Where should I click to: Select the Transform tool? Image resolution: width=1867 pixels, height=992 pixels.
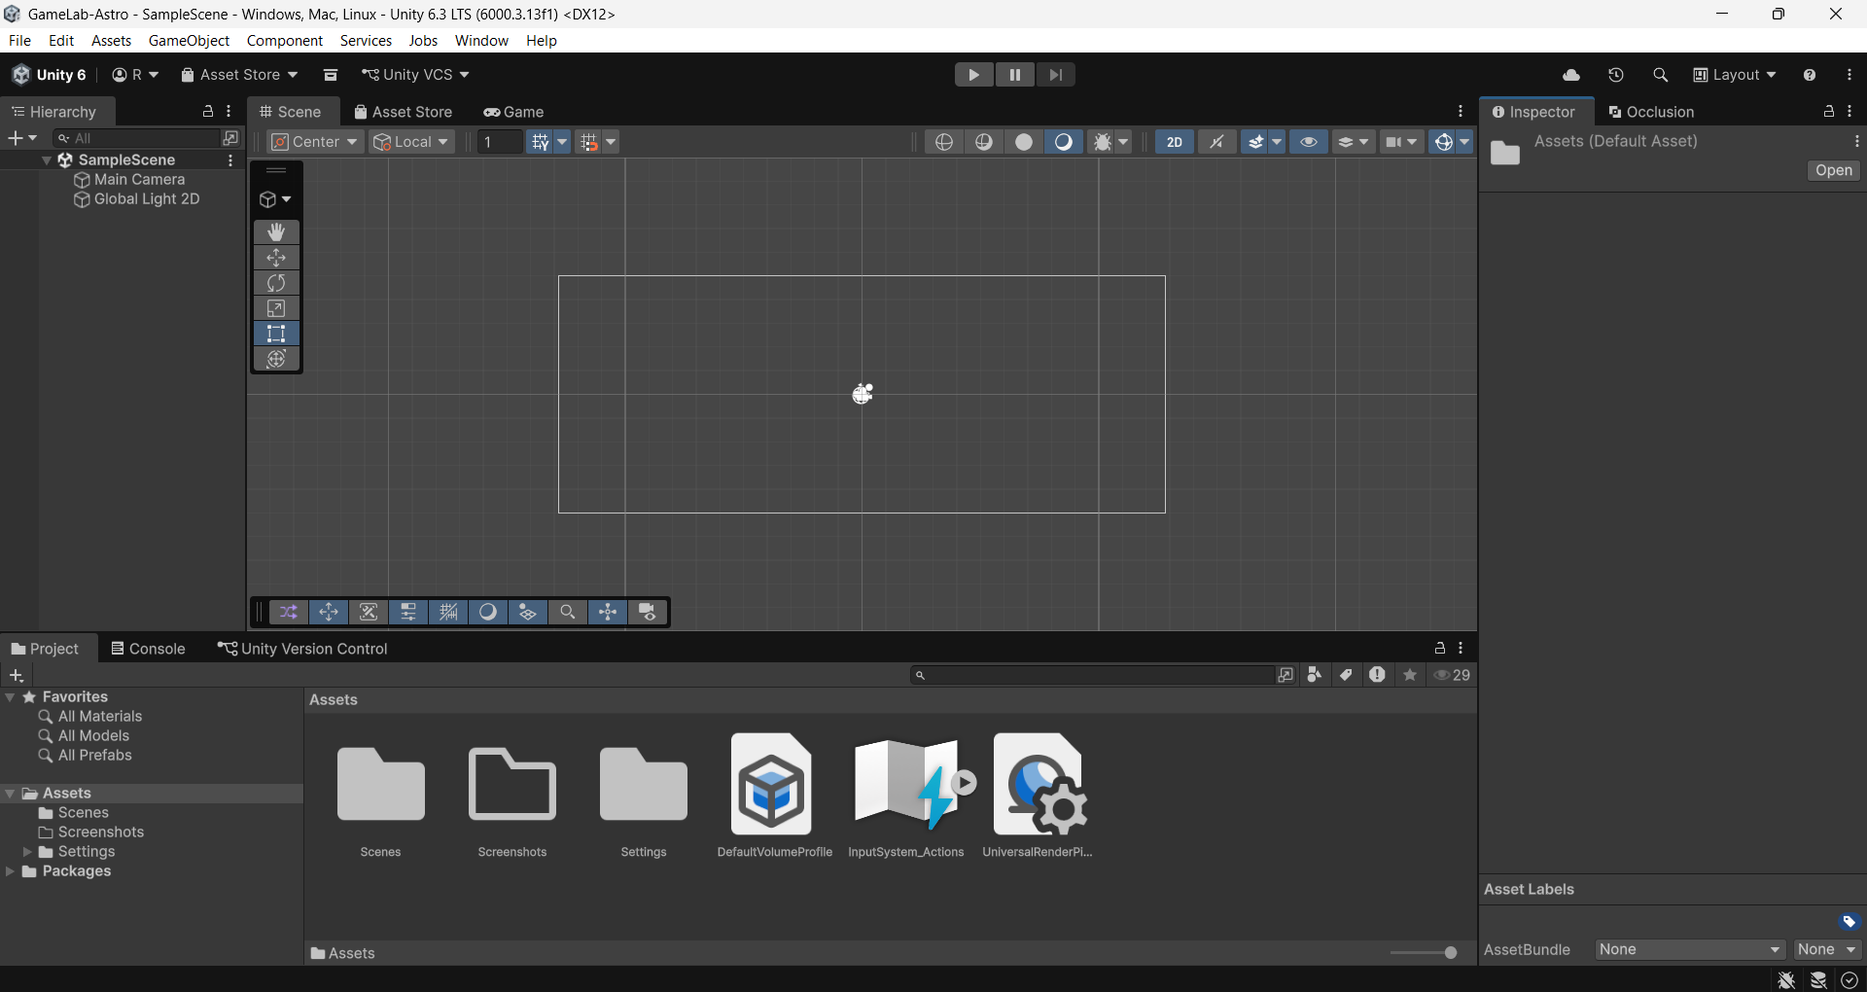276,359
